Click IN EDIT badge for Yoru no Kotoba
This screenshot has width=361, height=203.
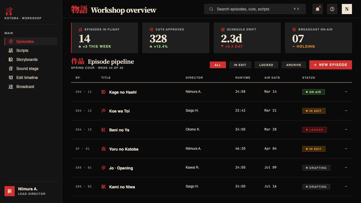314,149
